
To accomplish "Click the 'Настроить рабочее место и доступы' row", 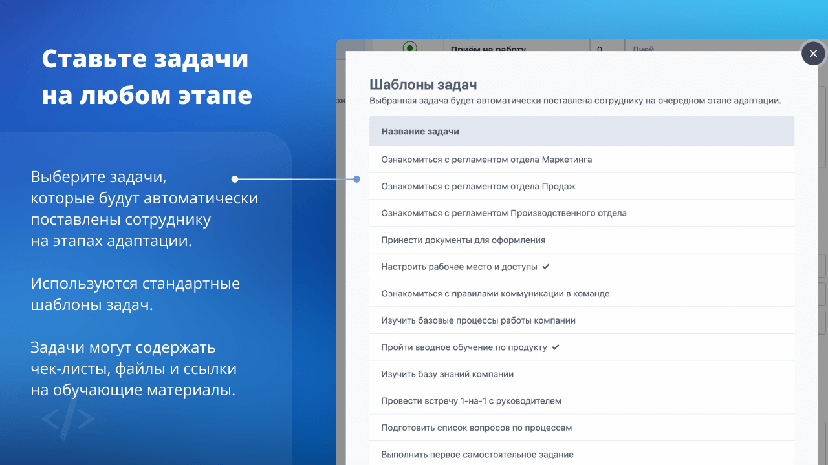I will pos(582,267).
